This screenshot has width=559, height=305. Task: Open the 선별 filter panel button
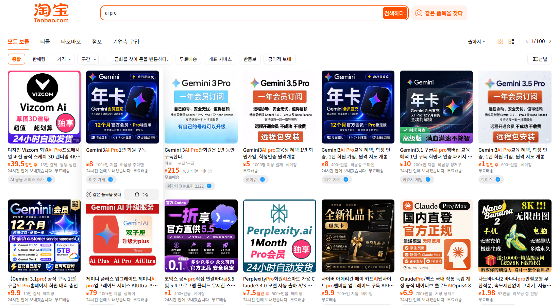[540, 59]
